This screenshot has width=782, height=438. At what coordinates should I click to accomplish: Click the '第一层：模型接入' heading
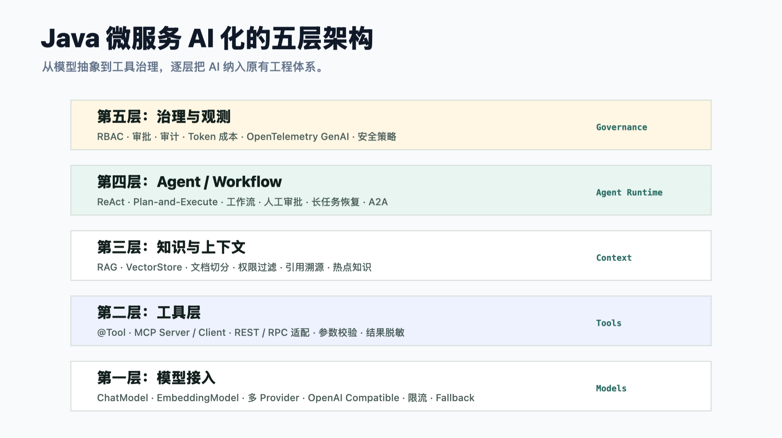tap(156, 377)
